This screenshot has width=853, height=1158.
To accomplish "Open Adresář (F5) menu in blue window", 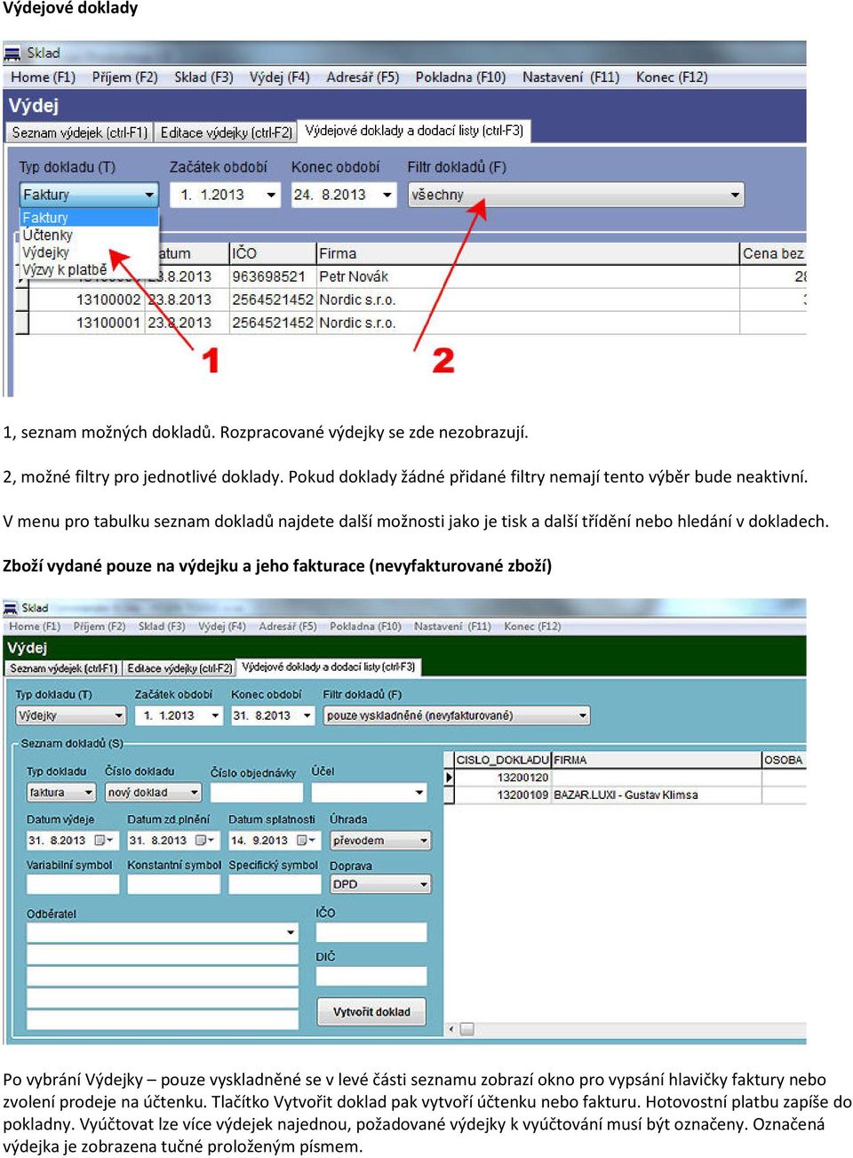I will click(363, 77).
